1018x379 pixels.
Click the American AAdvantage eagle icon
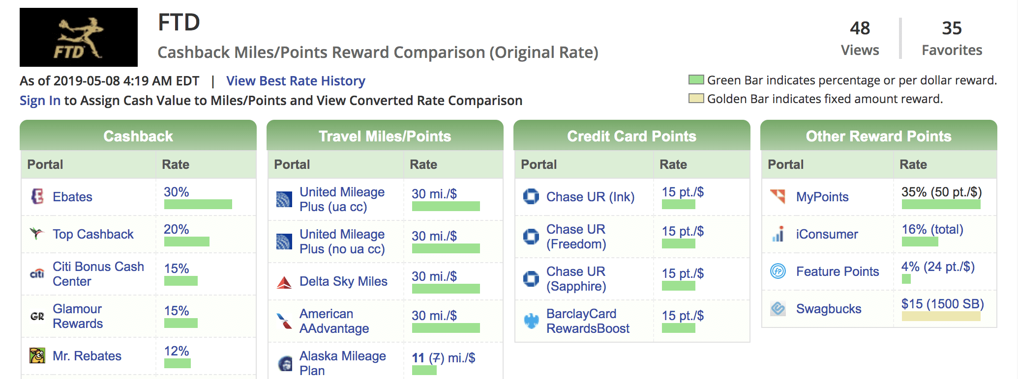[284, 321]
